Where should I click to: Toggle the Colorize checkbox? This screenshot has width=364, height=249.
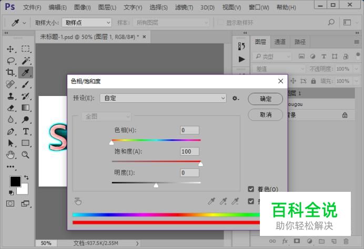pos(251,189)
